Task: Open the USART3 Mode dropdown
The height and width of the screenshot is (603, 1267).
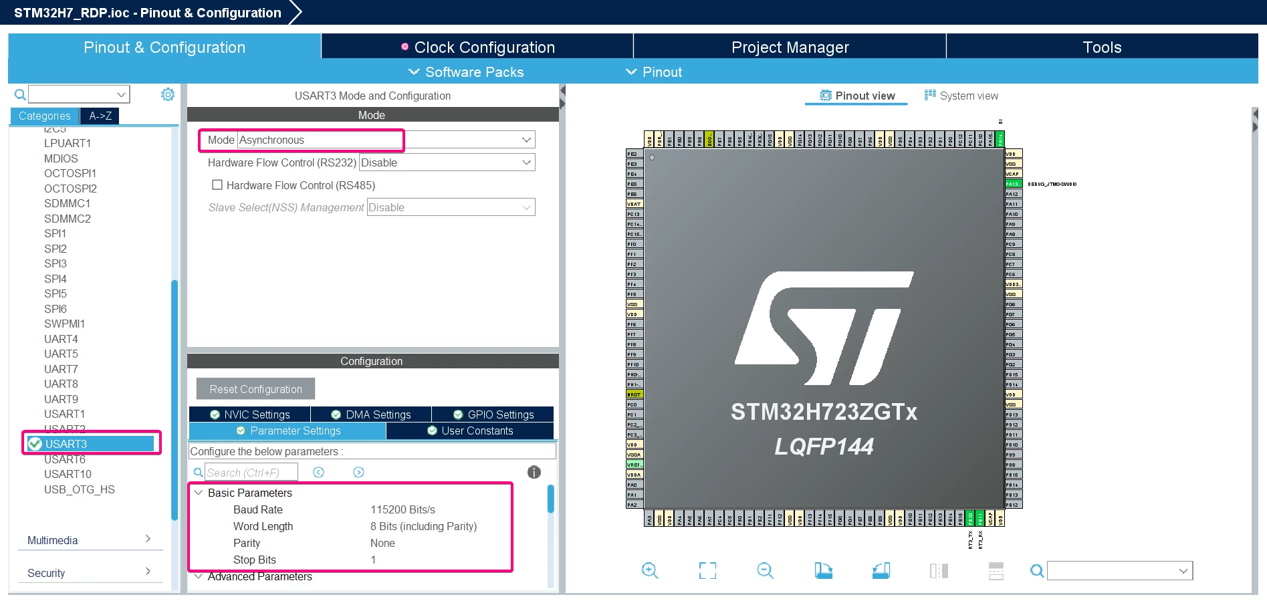Action: point(526,140)
